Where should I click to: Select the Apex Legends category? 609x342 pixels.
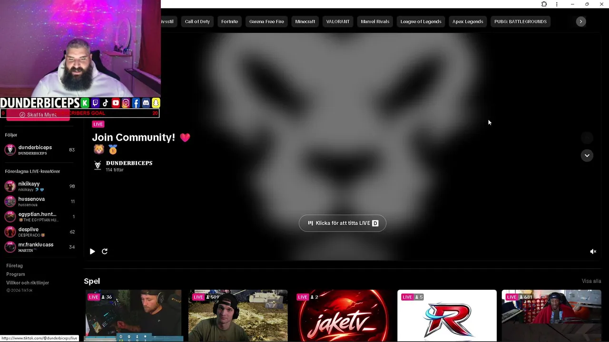point(468,21)
